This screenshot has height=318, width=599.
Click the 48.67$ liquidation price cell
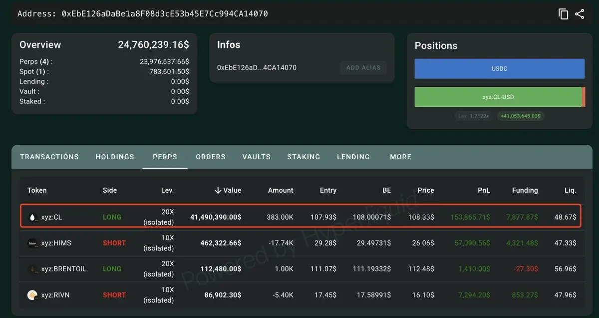coord(565,217)
